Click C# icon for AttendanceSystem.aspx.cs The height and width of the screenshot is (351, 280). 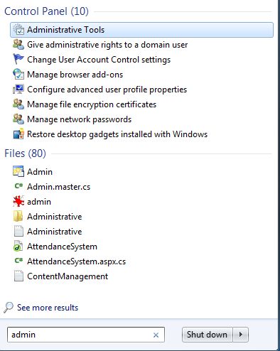(18, 261)
